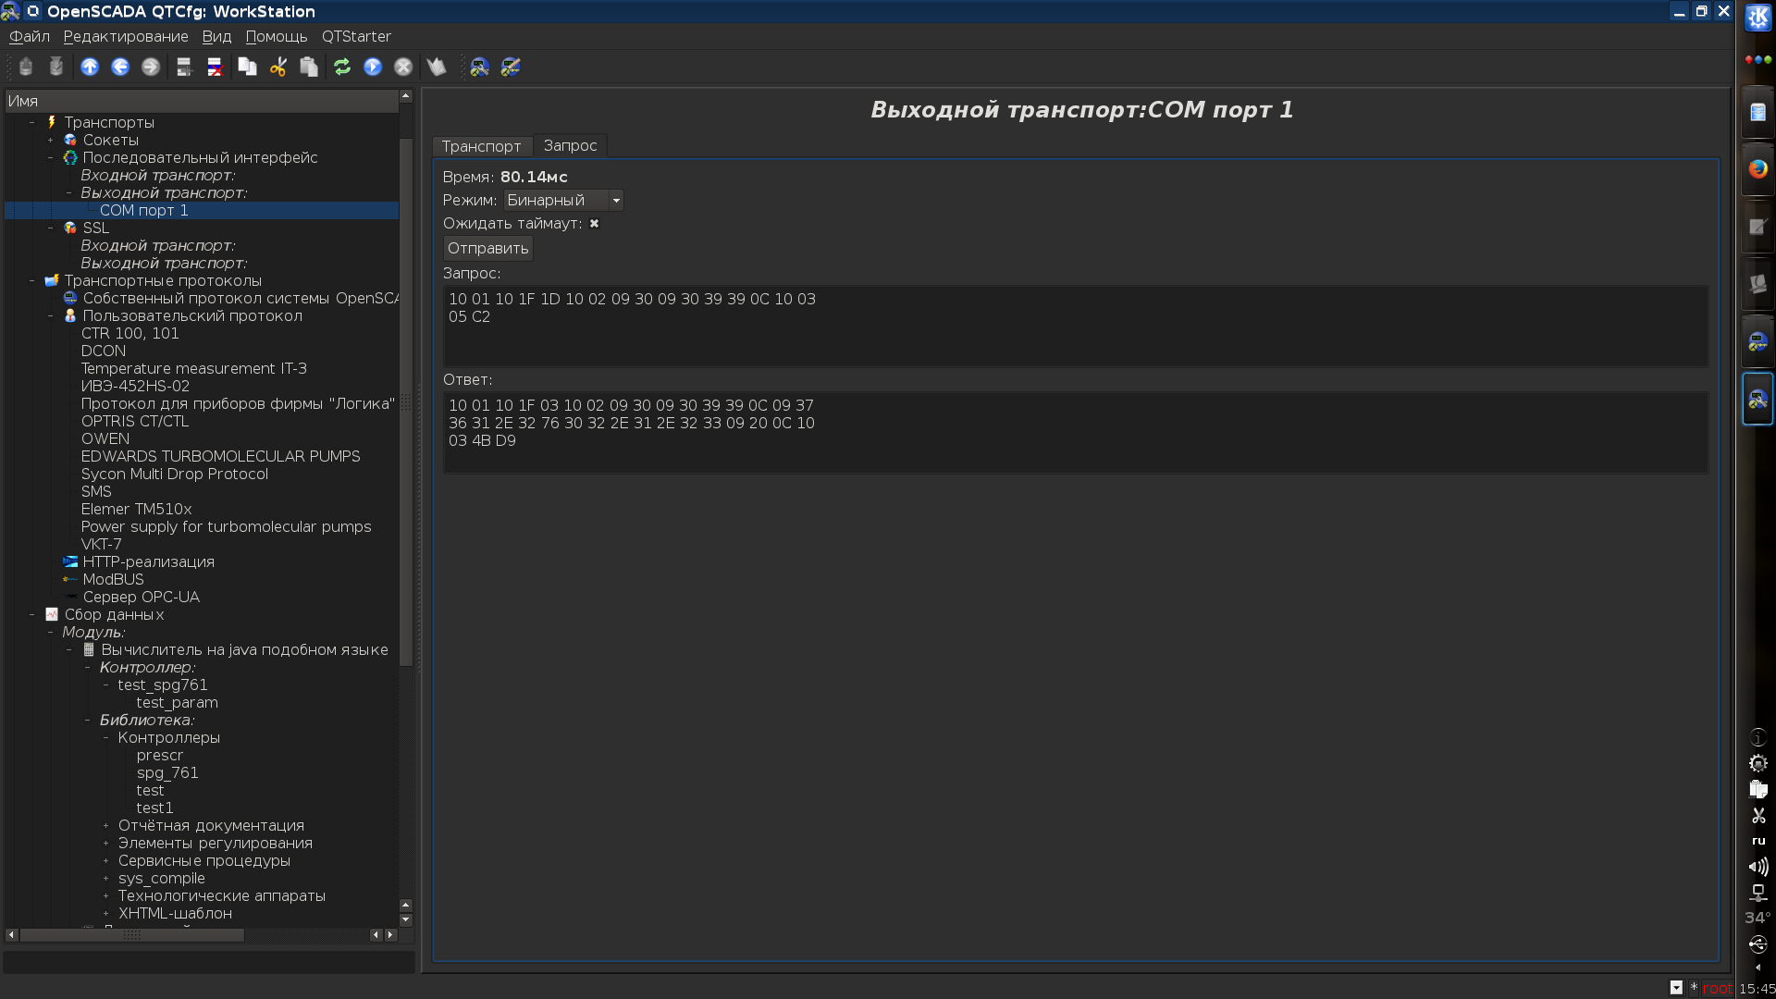Click the blue Start cycled refresh icon
Viewport: 1776px width, 999px height.
pyautogui.click(x=373, y=67)
